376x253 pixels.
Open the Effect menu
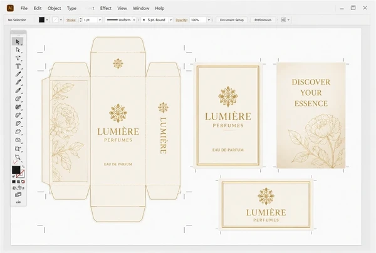point(106,8)
